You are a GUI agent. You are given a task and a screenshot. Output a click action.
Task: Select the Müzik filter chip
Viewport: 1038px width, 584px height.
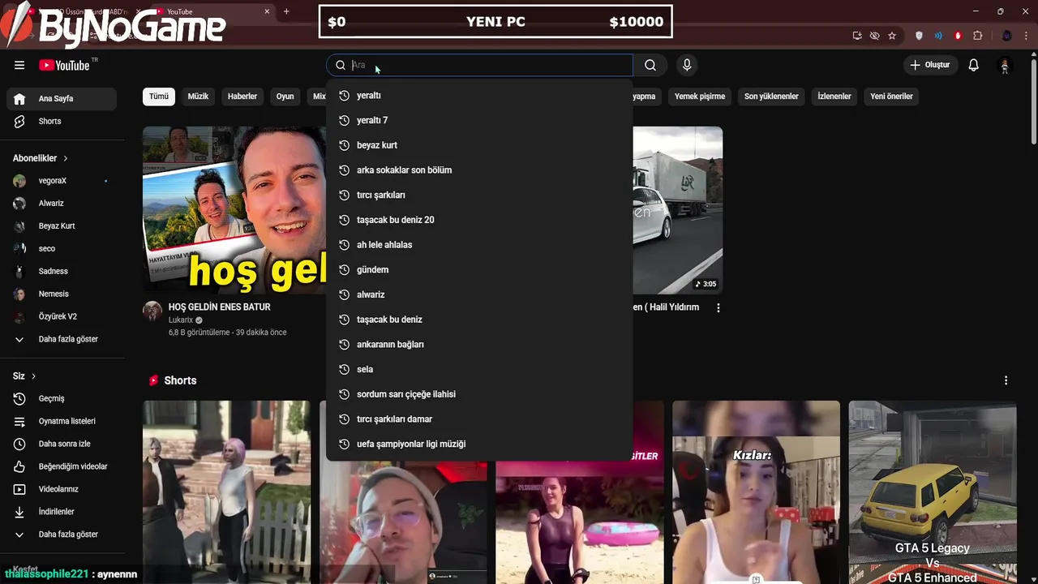click(x=198, y=97)
